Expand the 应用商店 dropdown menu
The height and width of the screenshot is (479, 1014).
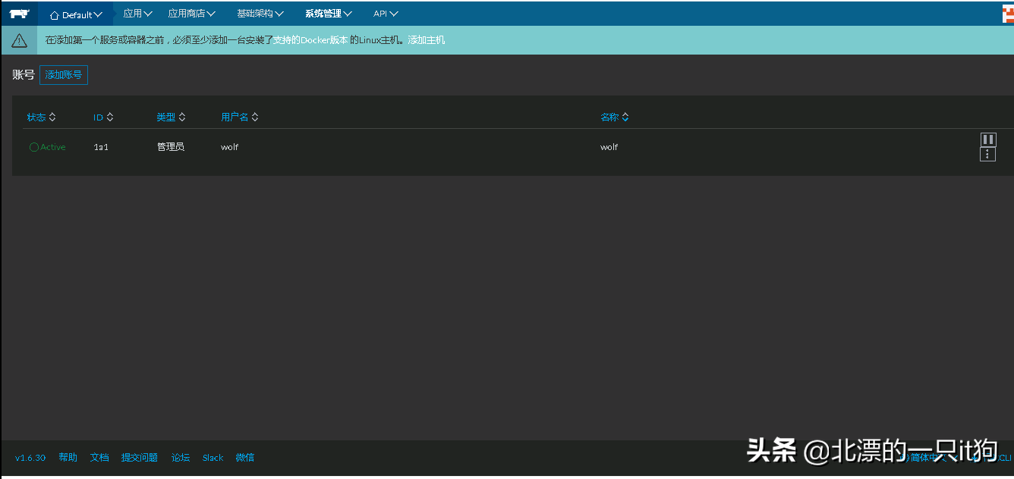tap(191, 14)
